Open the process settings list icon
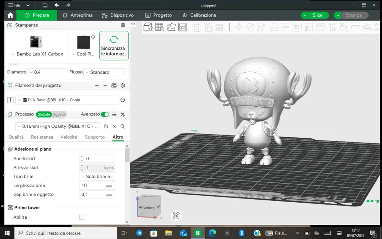 [x=114, y=114]
